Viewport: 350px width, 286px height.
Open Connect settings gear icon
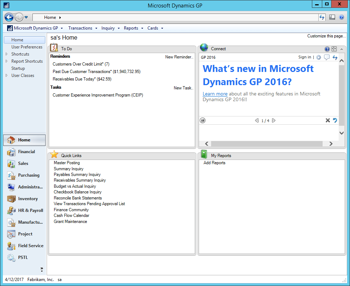pyautogui.click(x=319, y=57)
